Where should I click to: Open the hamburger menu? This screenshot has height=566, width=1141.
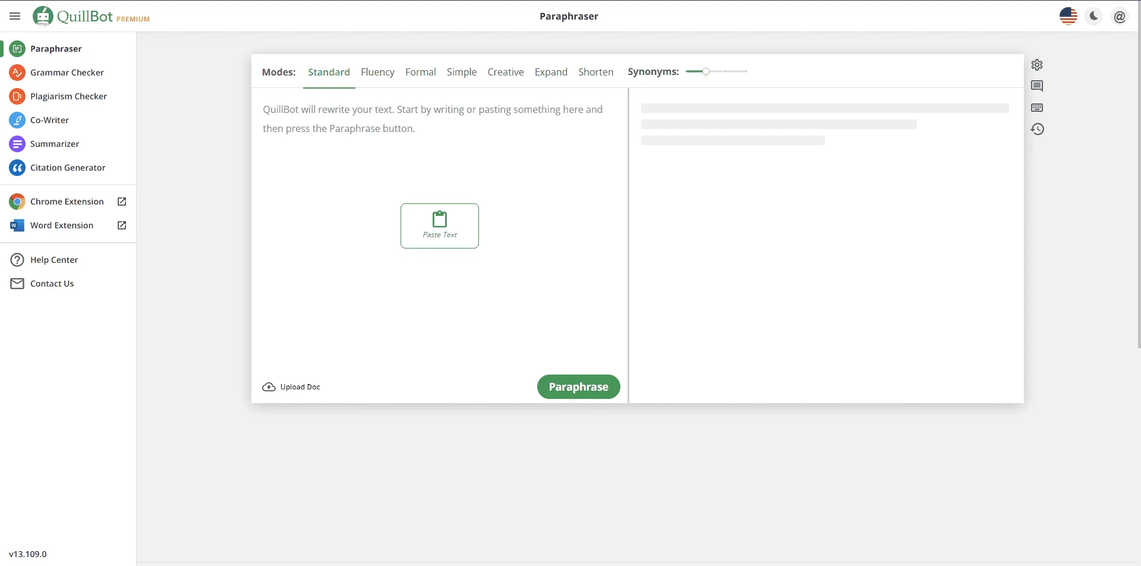[x=15, y=16]
